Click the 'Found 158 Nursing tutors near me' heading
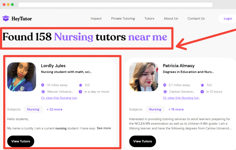This screenshot has width=236, height=150. coord(85,37)
